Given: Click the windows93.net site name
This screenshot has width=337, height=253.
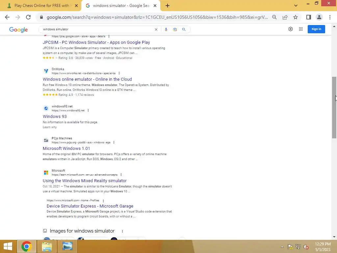Looking at the screenshot, I should [62, 106].
